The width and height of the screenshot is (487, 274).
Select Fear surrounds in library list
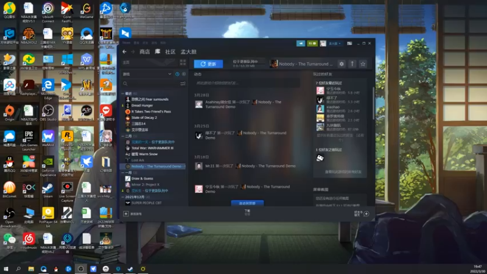click(x=150, y=99)
